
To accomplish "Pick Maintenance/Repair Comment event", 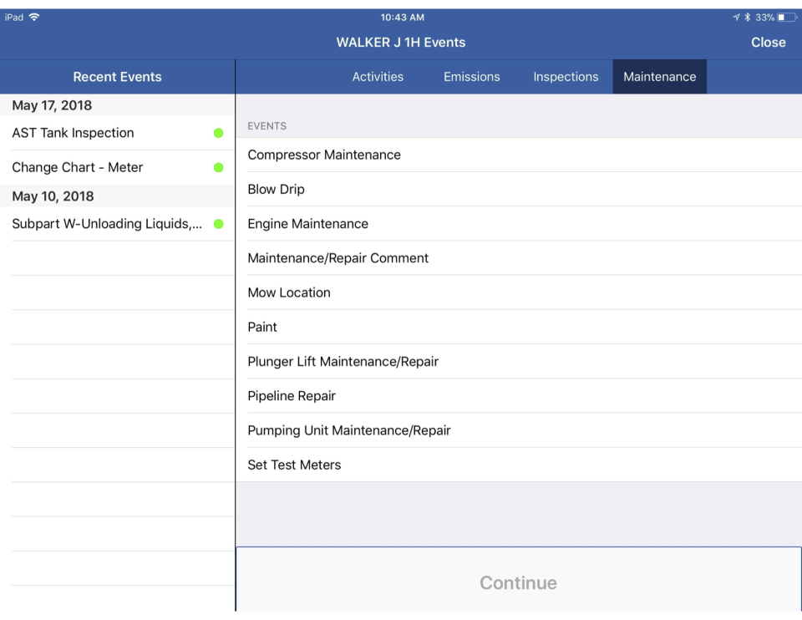I will pos(338,258).
